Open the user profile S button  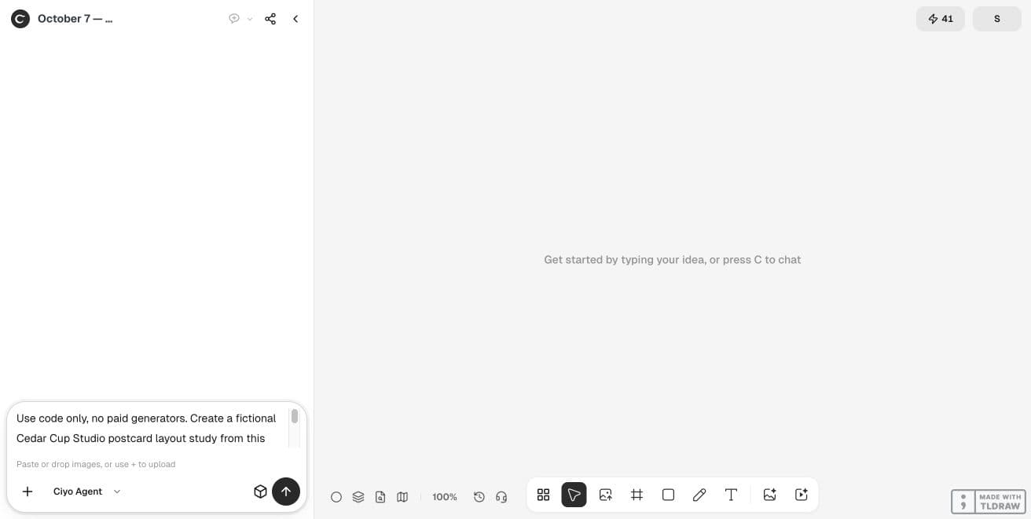pos(997,19)
